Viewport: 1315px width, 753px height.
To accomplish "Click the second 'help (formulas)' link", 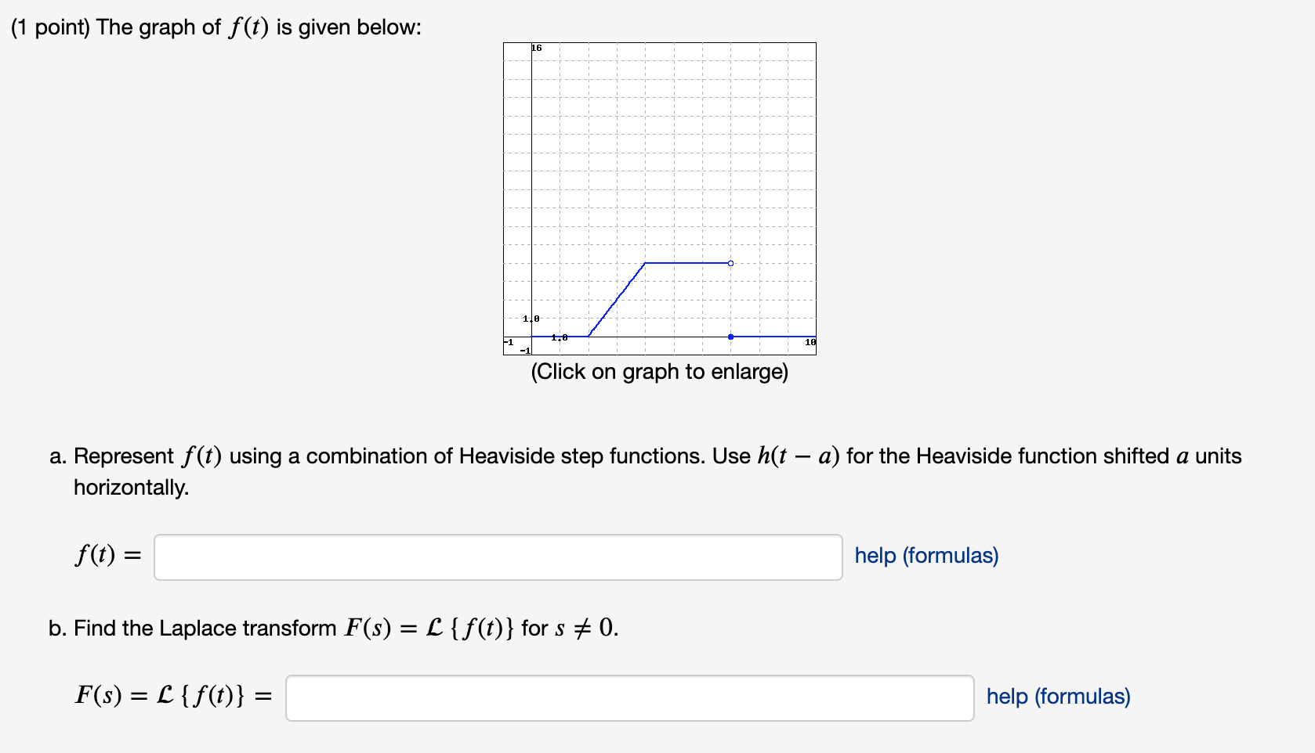I will click(1056, 697).
